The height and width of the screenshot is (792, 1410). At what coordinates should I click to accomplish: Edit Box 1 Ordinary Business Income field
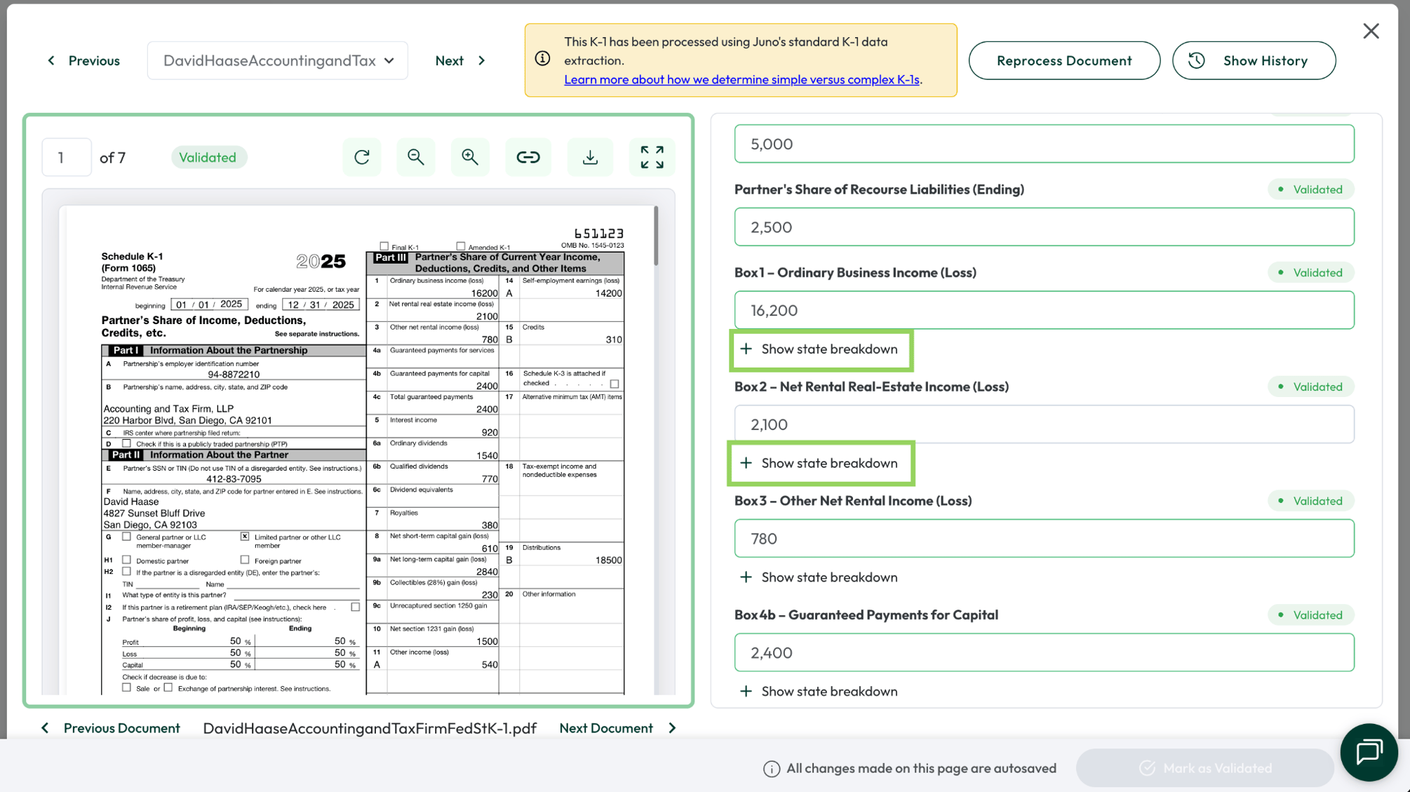point(1044,310)
